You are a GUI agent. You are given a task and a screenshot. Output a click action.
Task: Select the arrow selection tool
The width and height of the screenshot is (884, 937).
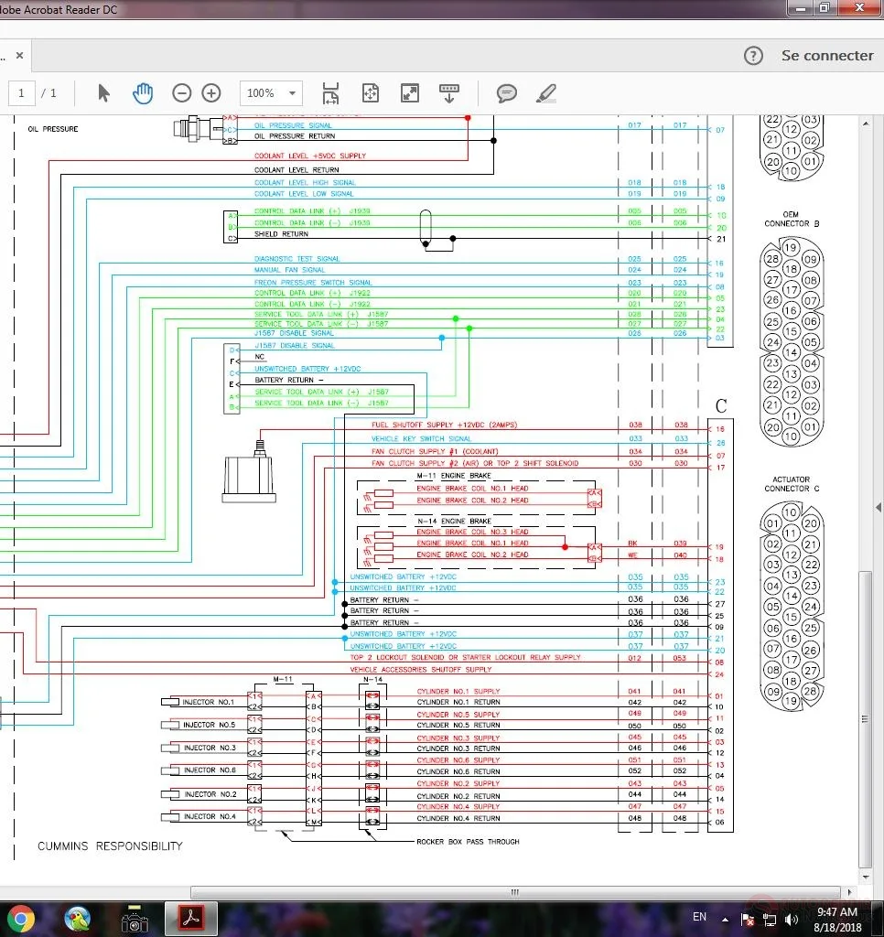103,93
